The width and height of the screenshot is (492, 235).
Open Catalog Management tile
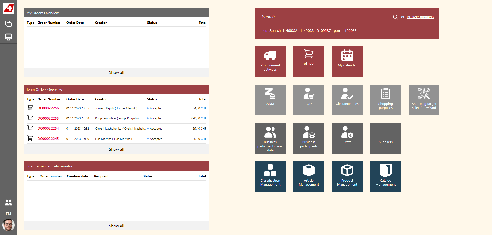pos(385,177)
